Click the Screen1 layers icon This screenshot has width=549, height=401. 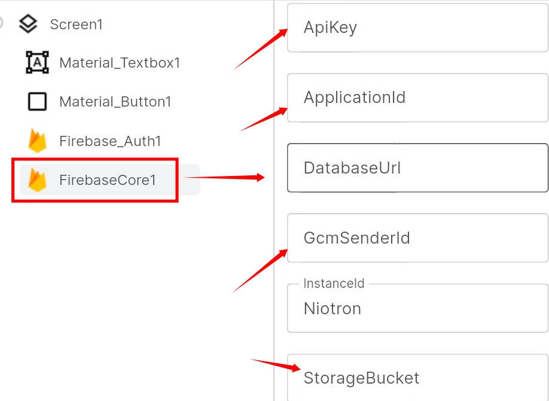(28, 24)
